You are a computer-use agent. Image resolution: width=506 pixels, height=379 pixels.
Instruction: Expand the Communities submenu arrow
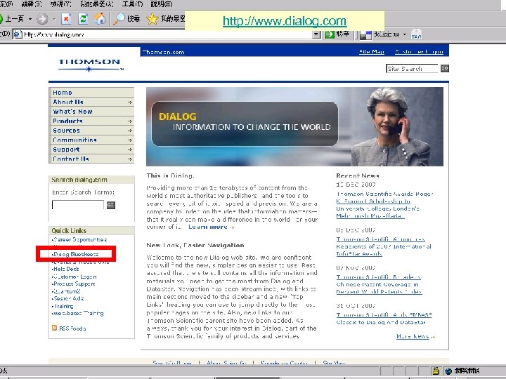[129, 140]
